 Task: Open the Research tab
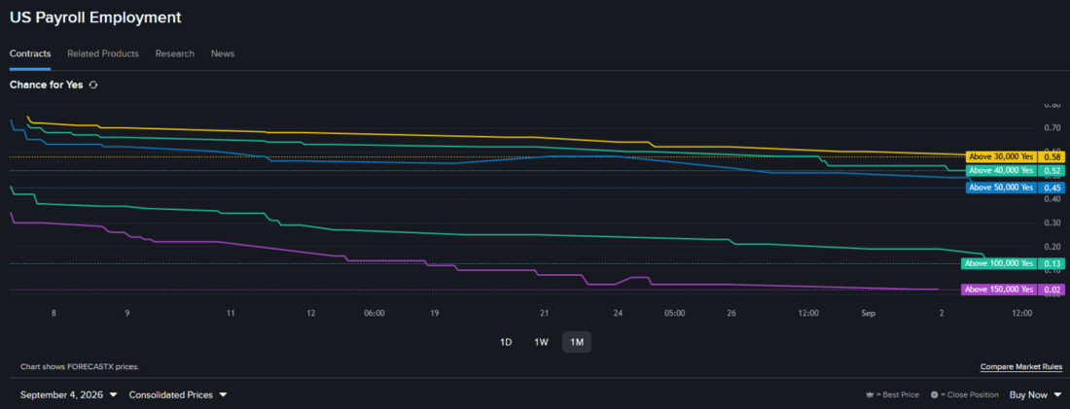[175, 53]
